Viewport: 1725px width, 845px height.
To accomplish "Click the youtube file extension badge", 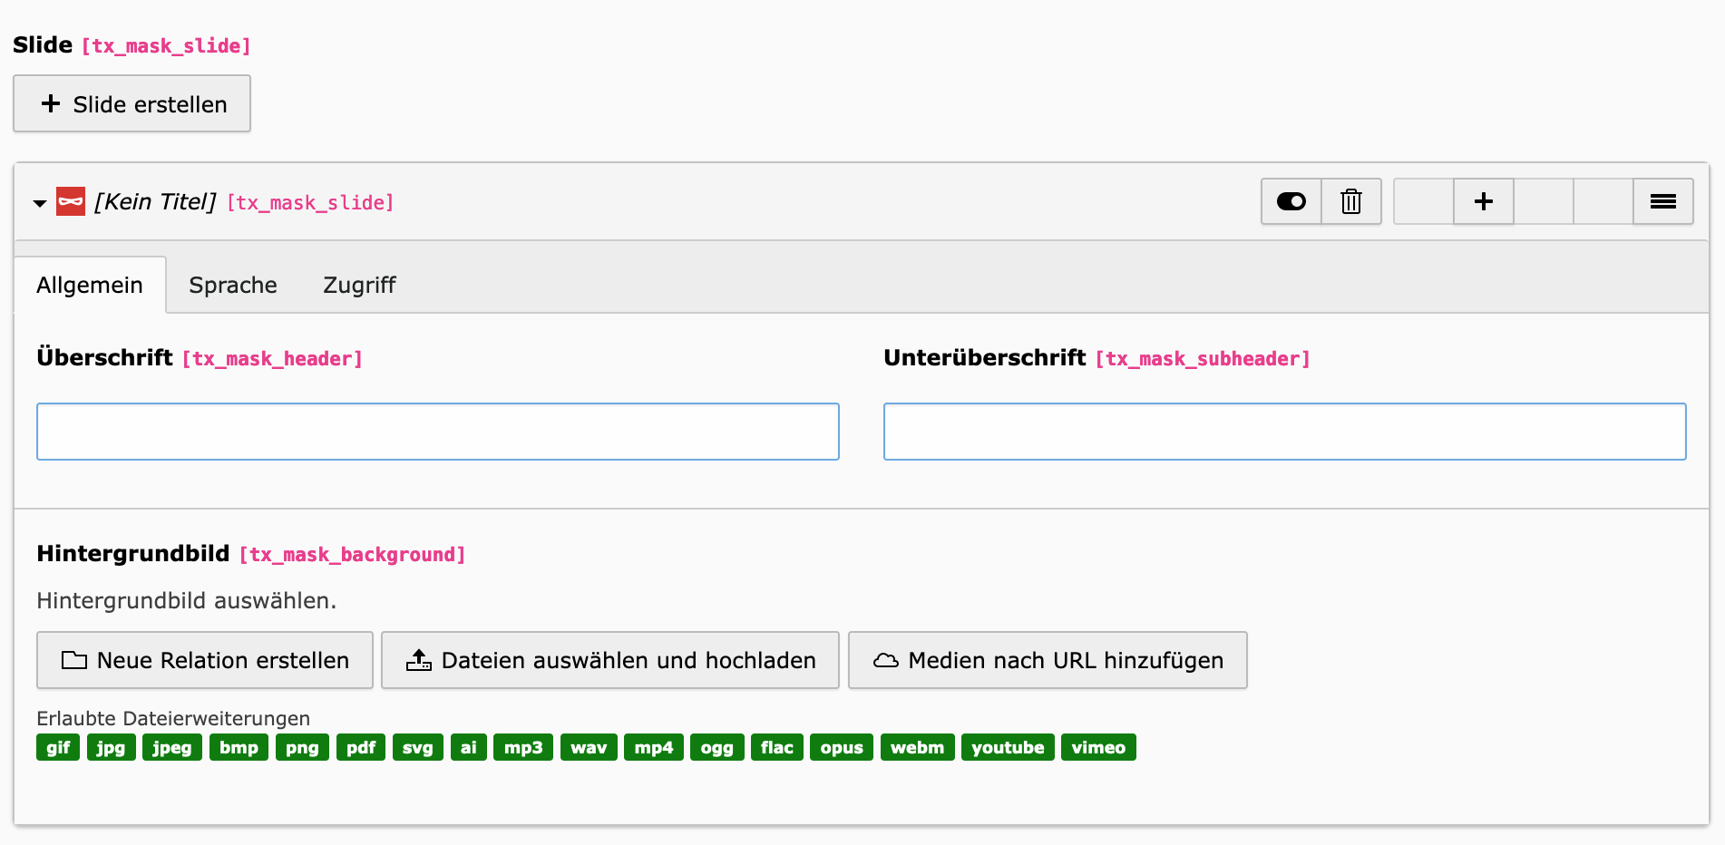I will [x=1007, y=748].
